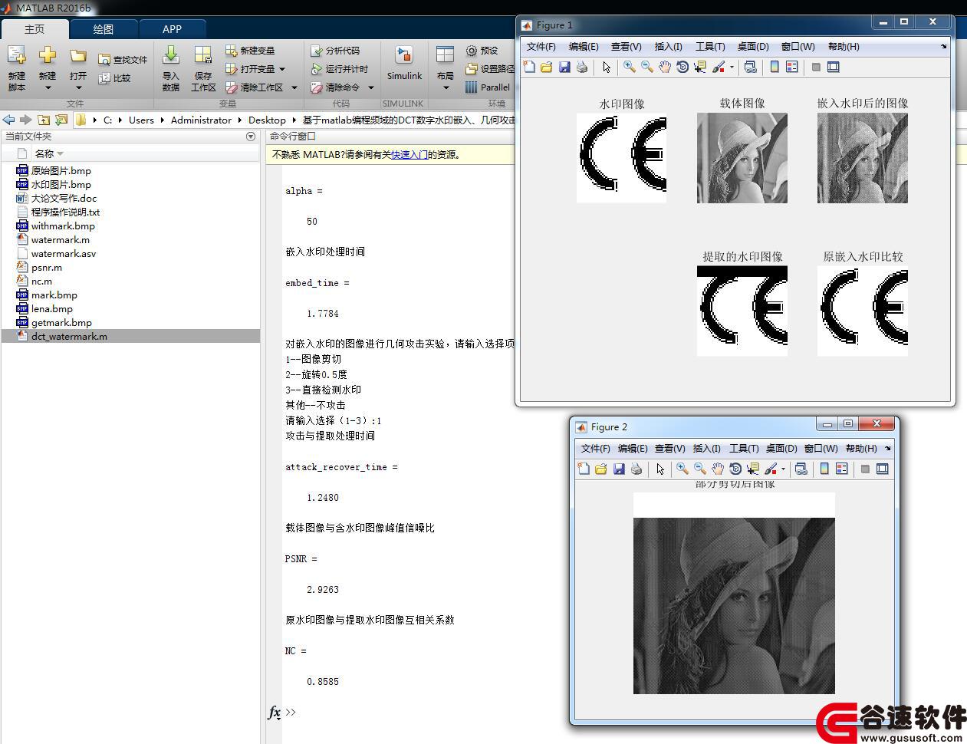The height and width of the screenshot is (744, 967).
Task: Click the Set Path (设置路径) button
Action: click(x=490, y=69)
